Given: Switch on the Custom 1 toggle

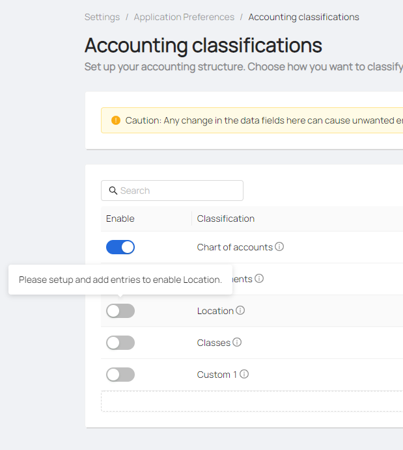Looking at the screenshot, I should click(120, 375).
